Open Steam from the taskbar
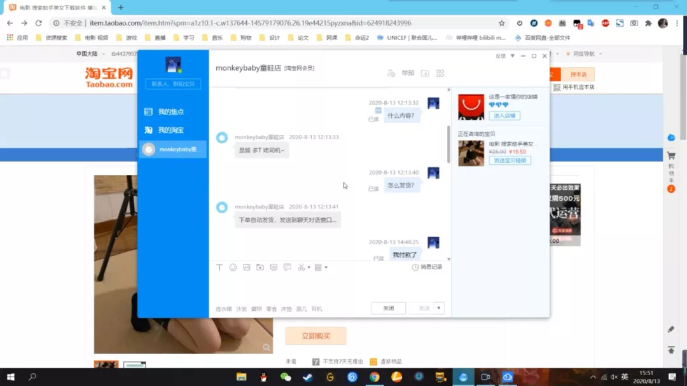The image size is (687, 386). (308, 377)
